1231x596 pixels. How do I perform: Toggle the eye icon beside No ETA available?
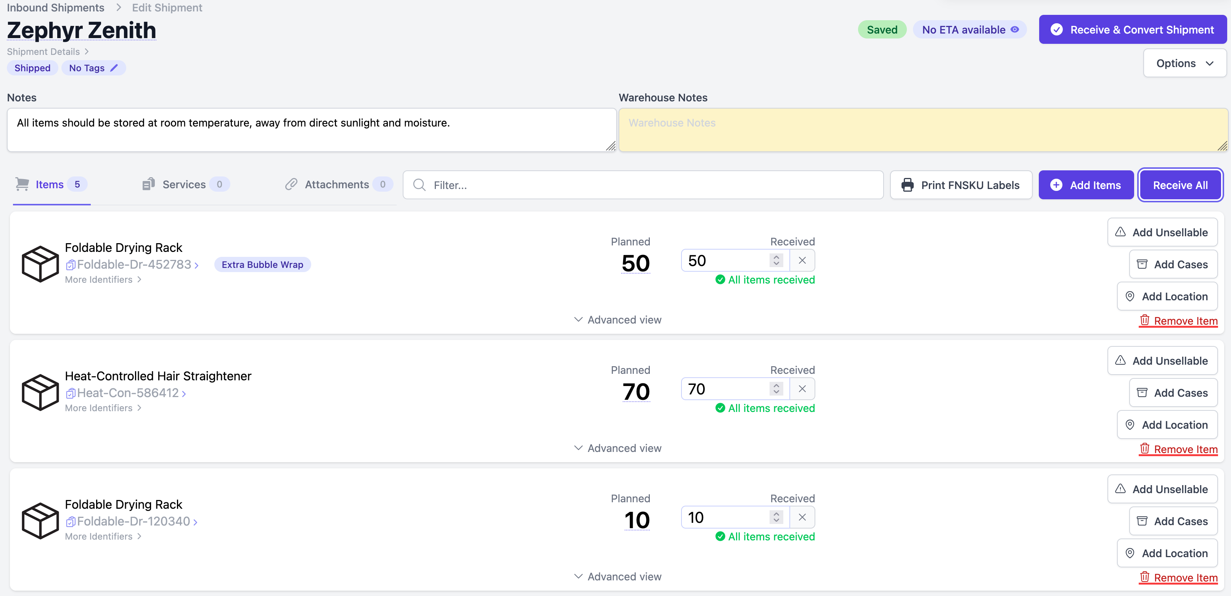tap(1015, 30)
